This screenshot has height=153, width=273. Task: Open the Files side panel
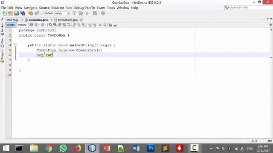2,42
